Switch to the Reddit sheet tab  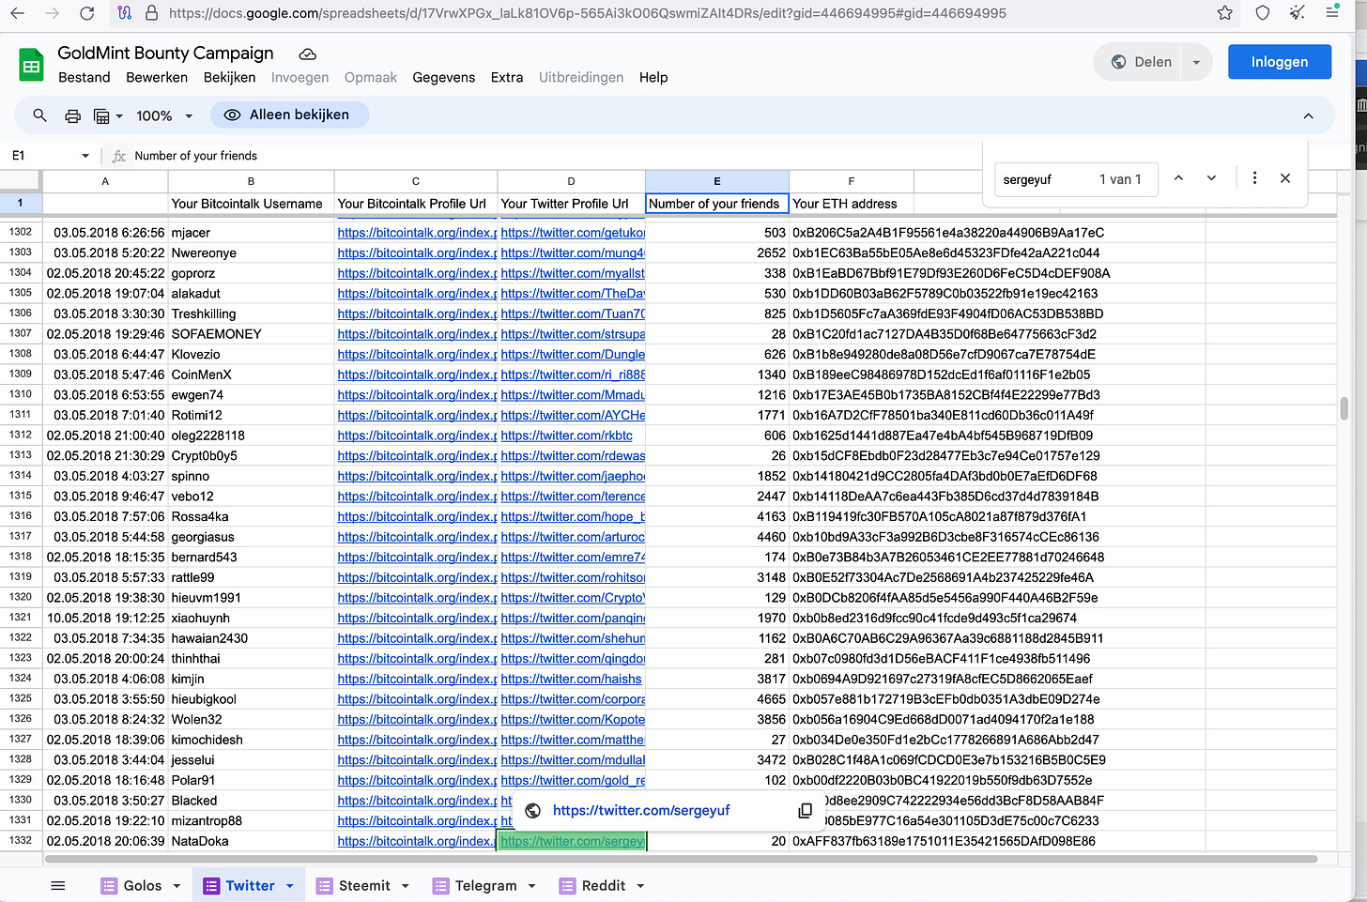tap(603, 885)
